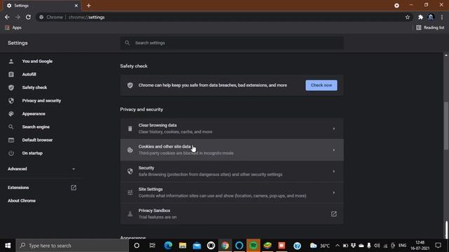Open the Chrome three-dot menu
Viewport: 449px width, 252px height.
[x=442, y=17]
